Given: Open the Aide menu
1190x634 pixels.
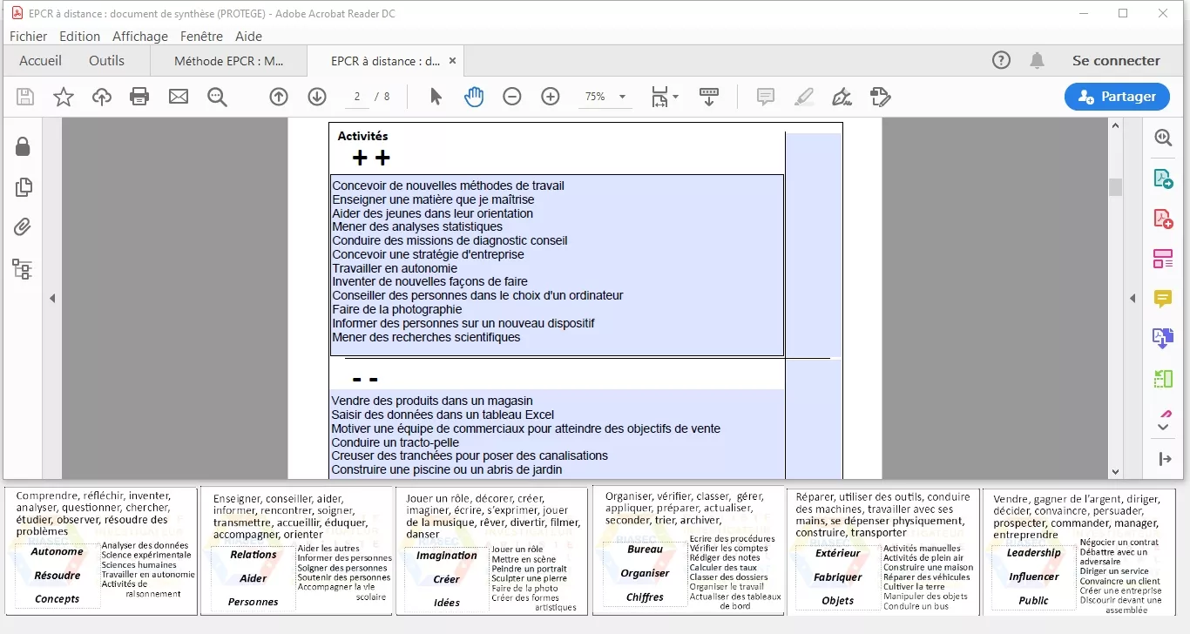Looking at the screenshot, I should [x=248, y=36].
